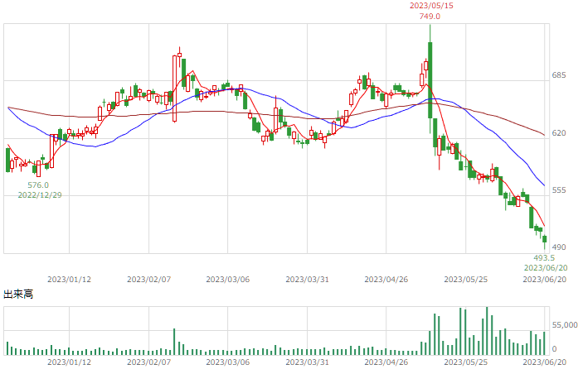Click the 685 price axis label
Image resolution: width=578 pixels, height=369 pixels.
[x=559, y=75]
